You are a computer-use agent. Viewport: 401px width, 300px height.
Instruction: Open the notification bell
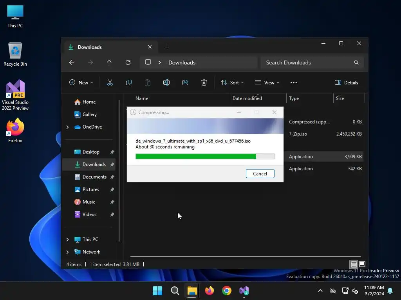pos(390,291)
